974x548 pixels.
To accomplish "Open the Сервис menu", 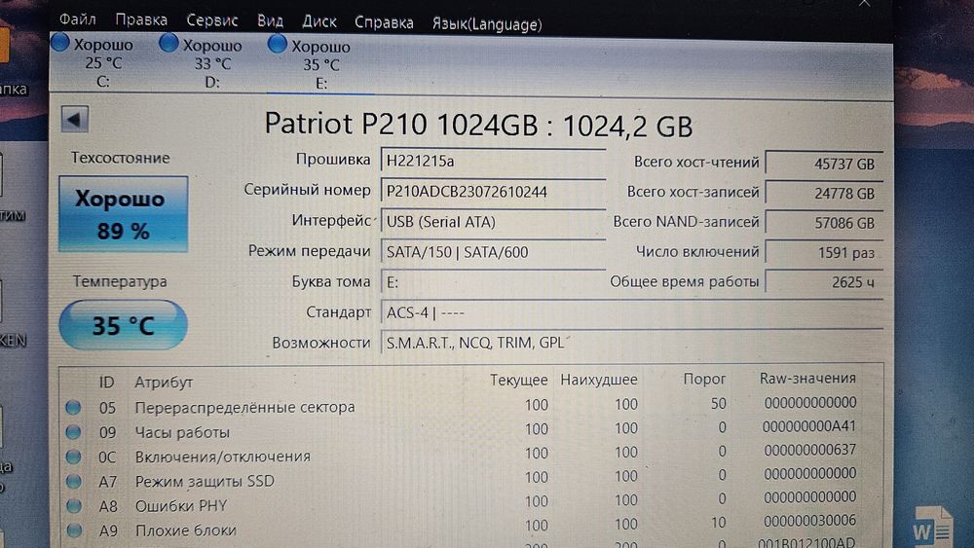I will [x=211, y=20].
